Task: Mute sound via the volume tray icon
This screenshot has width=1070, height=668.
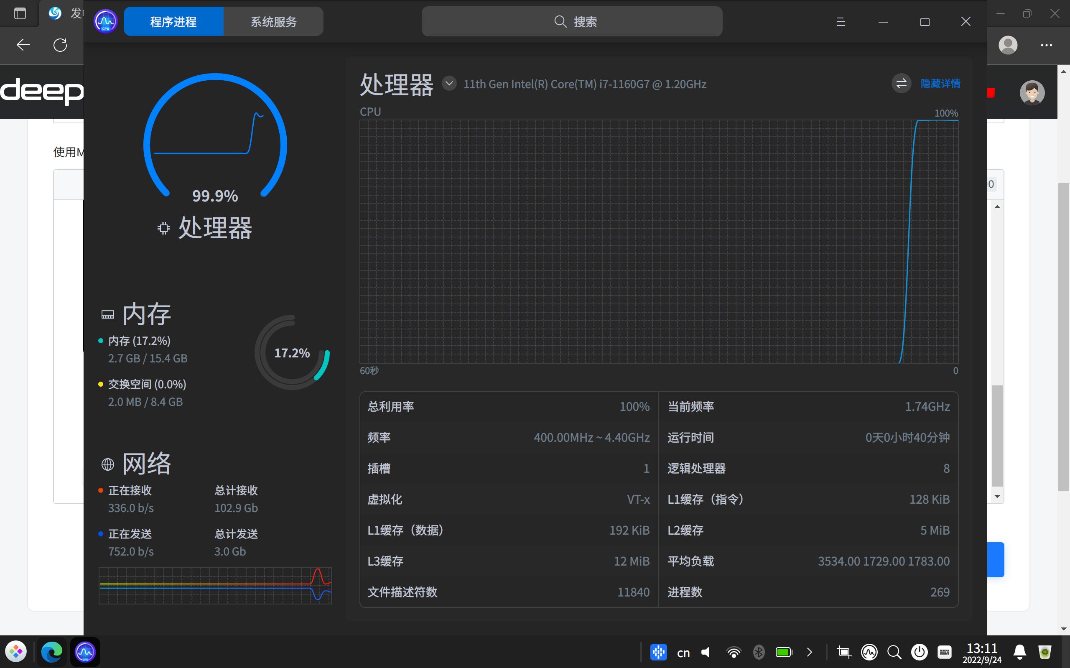Action: click(x=705, y=652)
